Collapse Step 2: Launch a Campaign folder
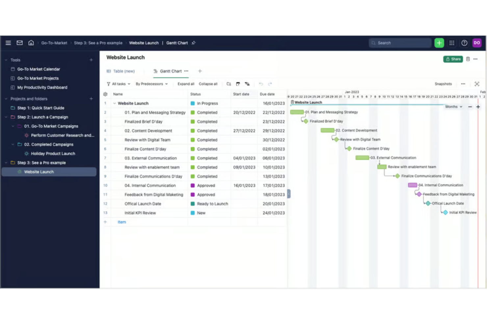Viewport: 487px width, 325px height. (6, 117)
